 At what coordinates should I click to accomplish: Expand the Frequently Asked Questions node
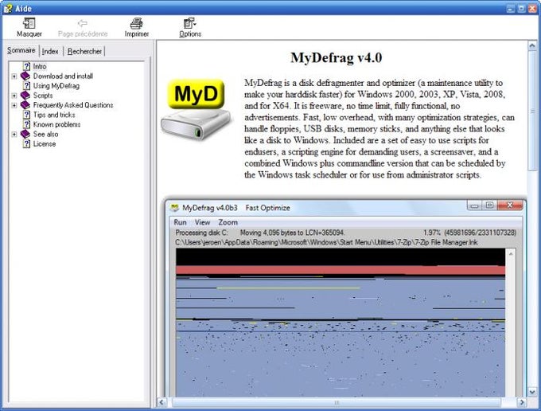pos(14,105)
